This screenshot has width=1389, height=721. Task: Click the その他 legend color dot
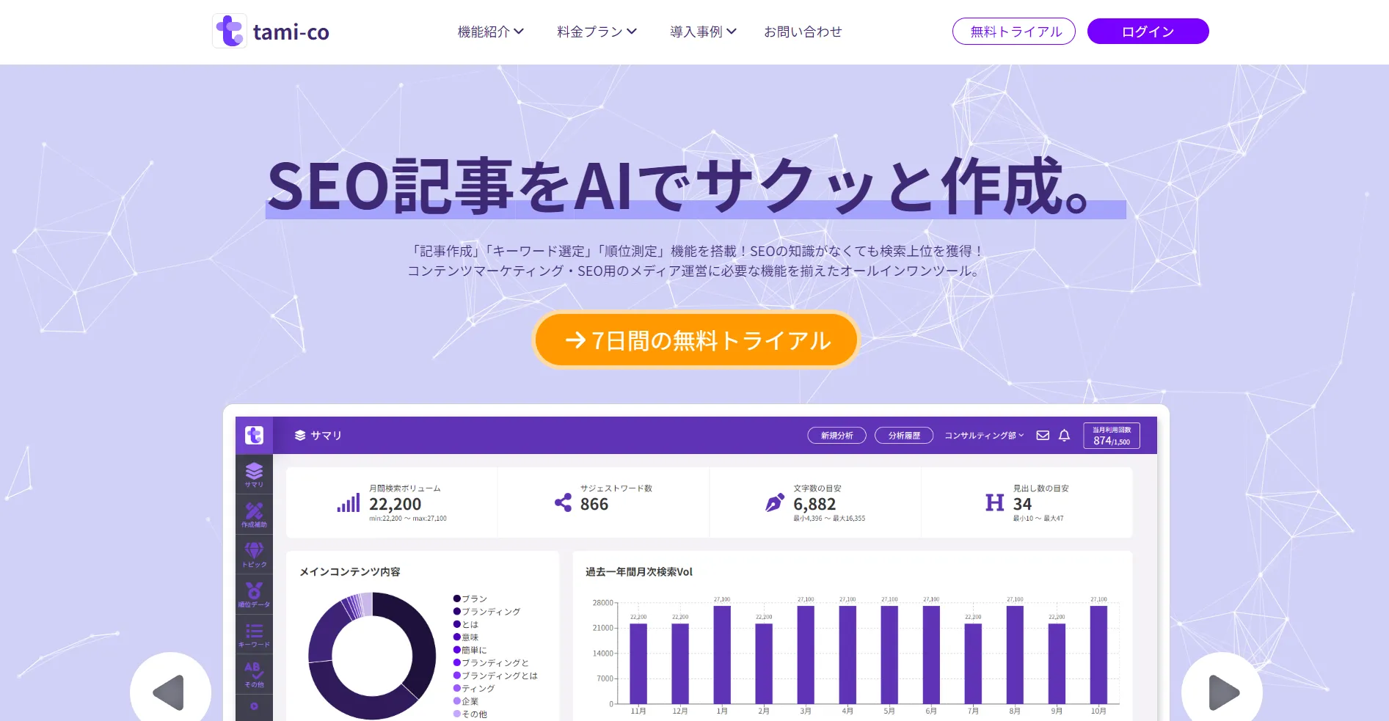coord(456,714)
